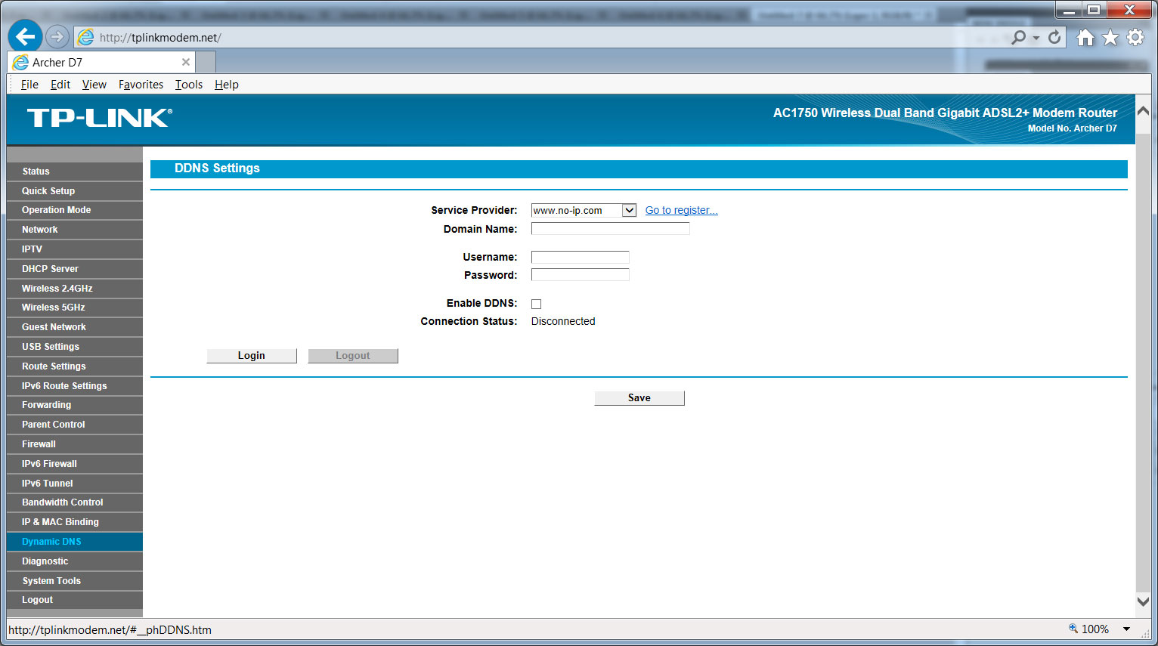Open the Service Provider dropdown
Viewport: 1158px width, 646px height.
(x=584, y=210)
